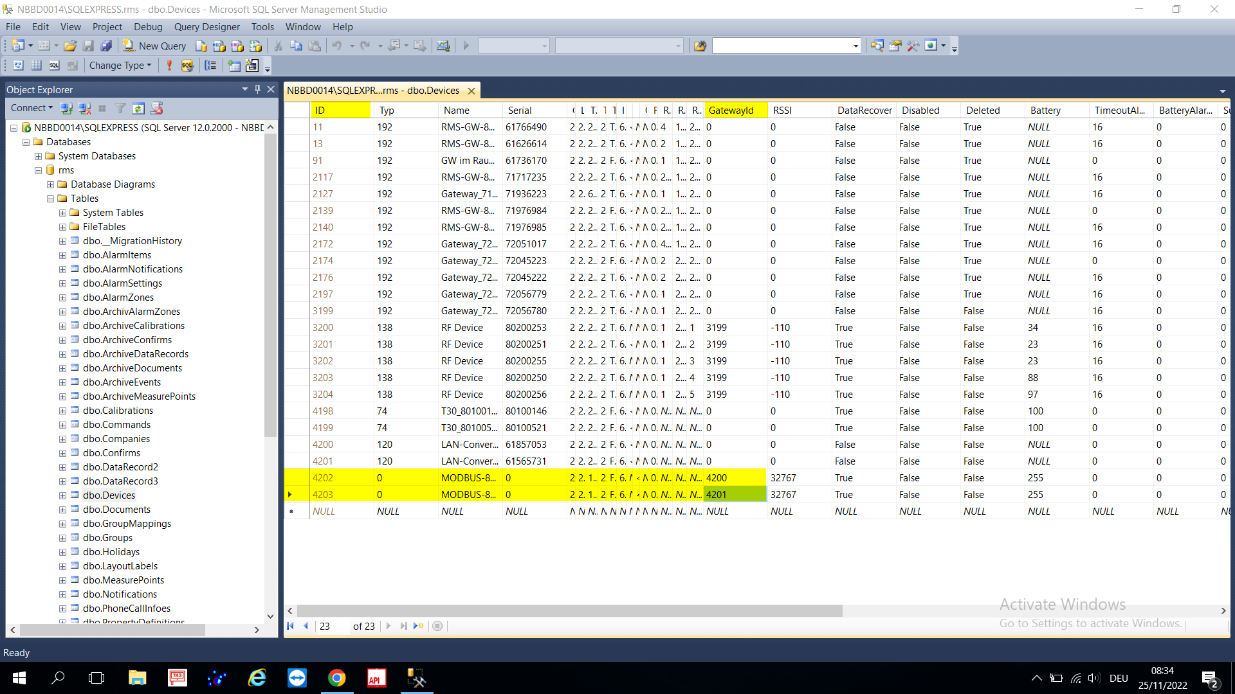
Task: Open the Tools menu
Action: (262, 27)
